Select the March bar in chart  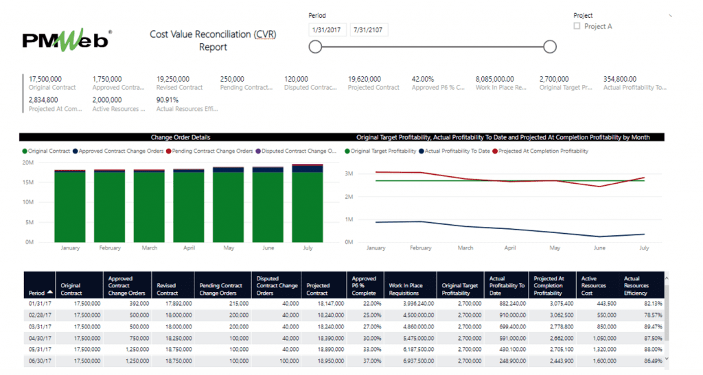(149, 206)
